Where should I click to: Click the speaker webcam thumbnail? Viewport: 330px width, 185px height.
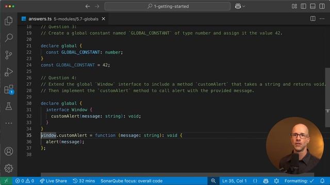(295, 145)
